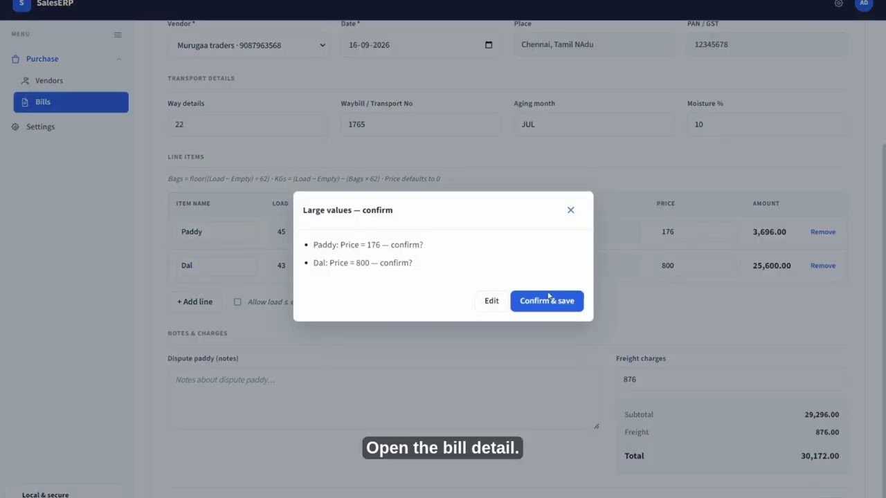This screenshot has height=498, width=886.
Task: Click the Paddy load field showing 45
Action: (282, 232)
